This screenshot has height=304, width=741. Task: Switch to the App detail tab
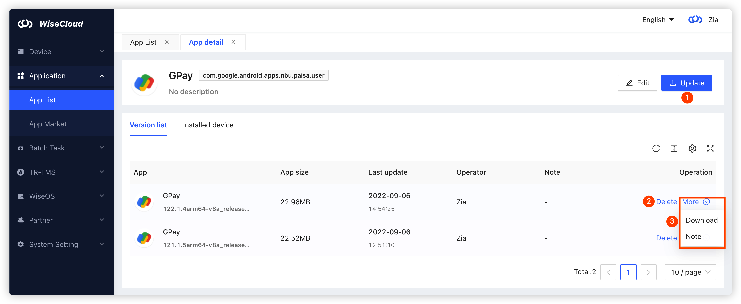[x=206, y=42]
